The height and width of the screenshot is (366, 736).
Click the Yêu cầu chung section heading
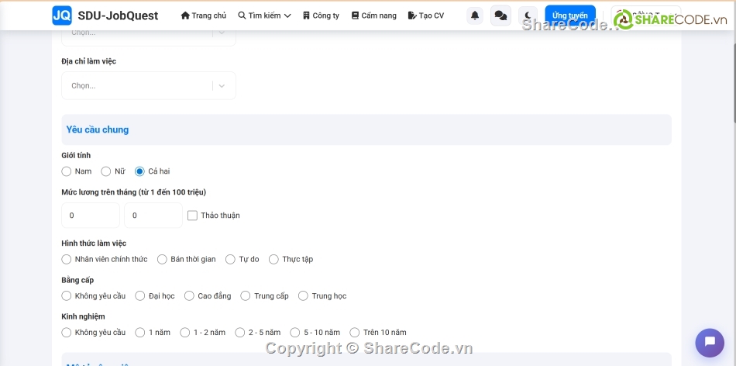[x=98, y=129]
